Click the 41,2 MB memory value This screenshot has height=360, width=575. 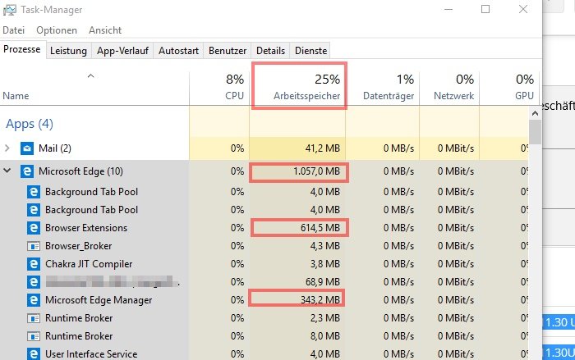(x=322, y=148)
